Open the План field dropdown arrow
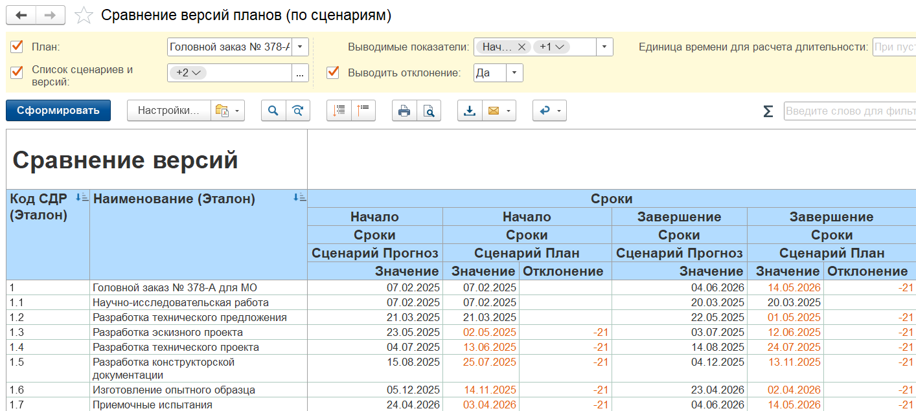 [300, 47]
